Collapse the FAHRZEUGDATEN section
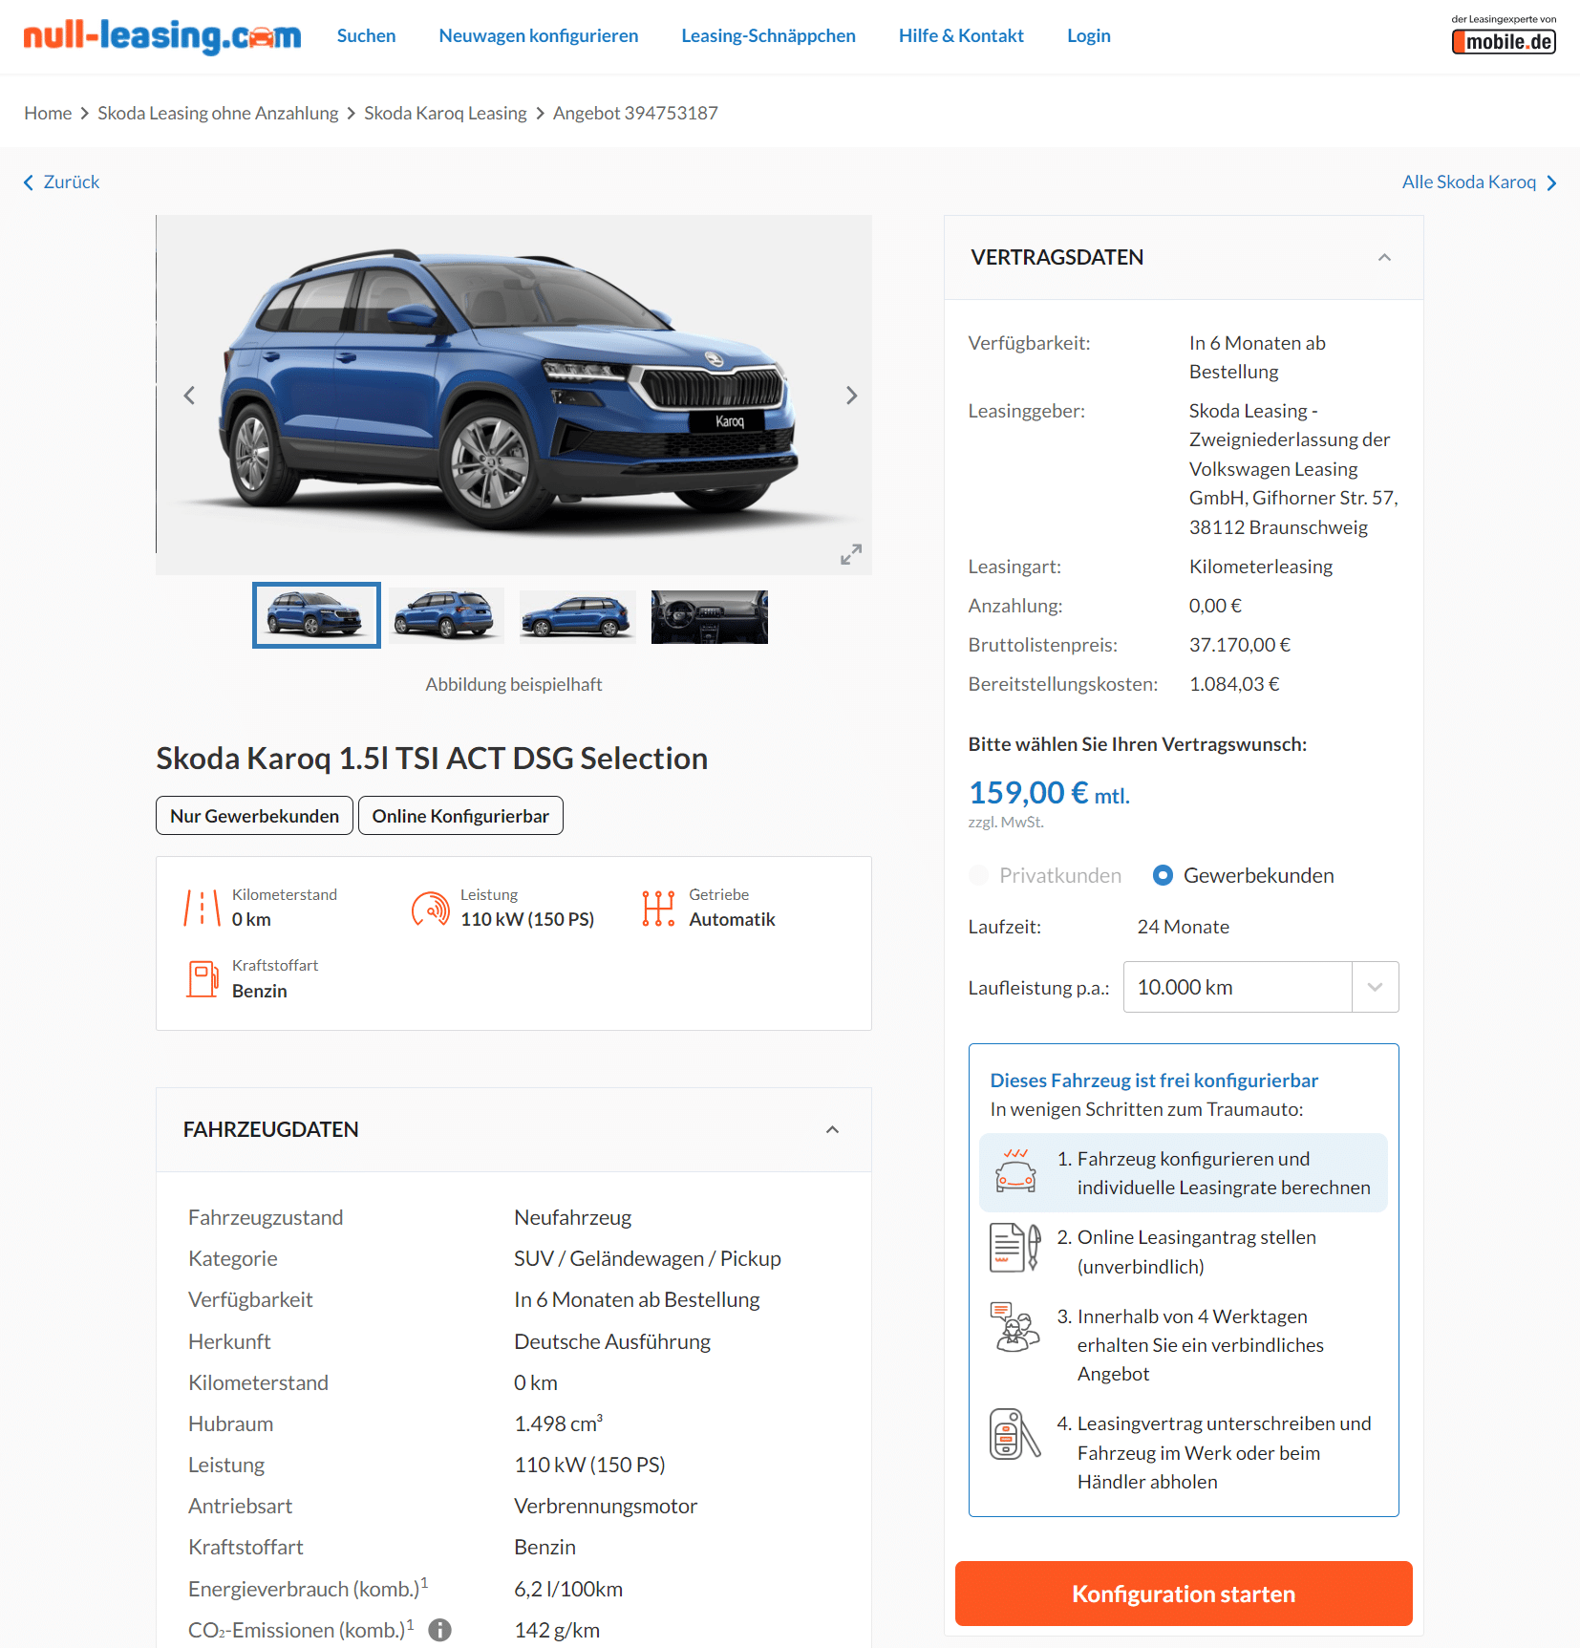 pos(832,1129)
